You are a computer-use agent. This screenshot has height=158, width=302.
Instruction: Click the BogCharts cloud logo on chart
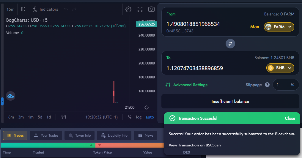point(11,96)
